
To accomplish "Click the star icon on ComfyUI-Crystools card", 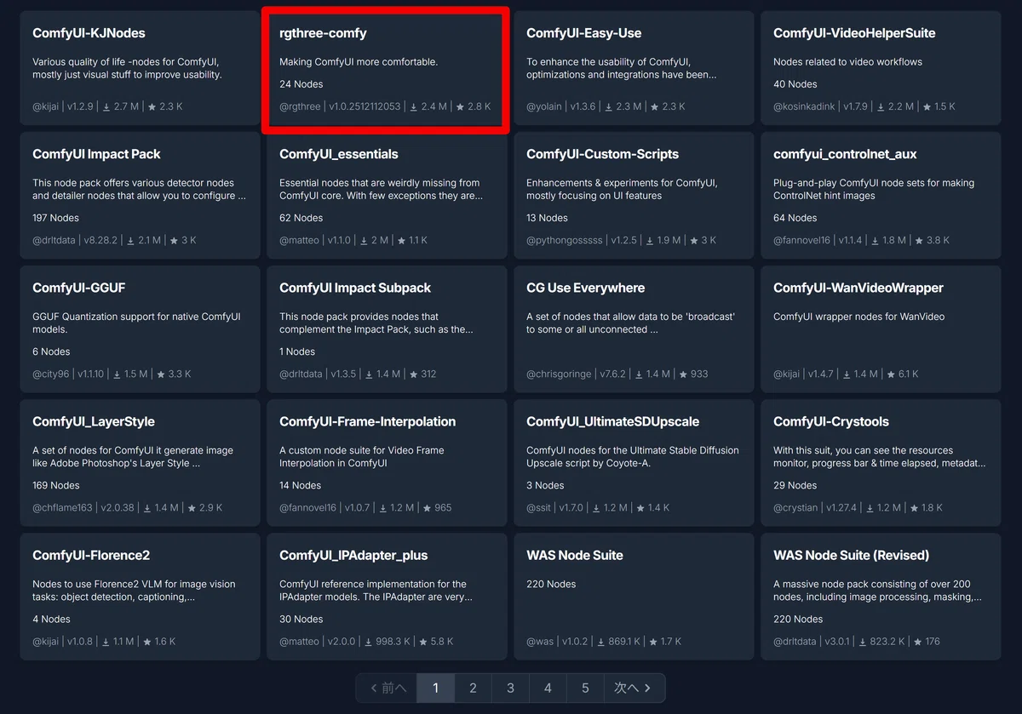I will click(914, 508).
